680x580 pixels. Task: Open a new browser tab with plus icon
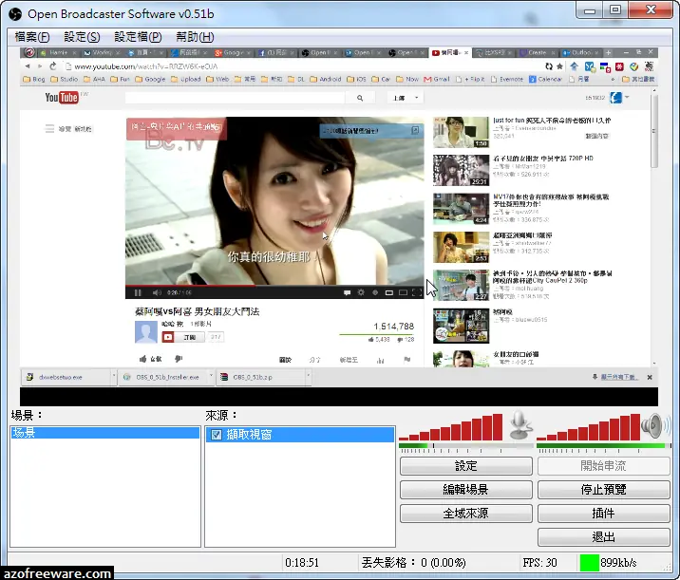tap(609, 52)
